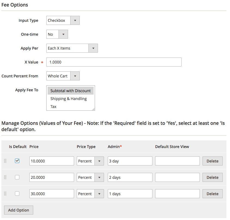
Task: Select Subtotal with Discount in Apply Fee To
Action: click(x=70, y=91)
